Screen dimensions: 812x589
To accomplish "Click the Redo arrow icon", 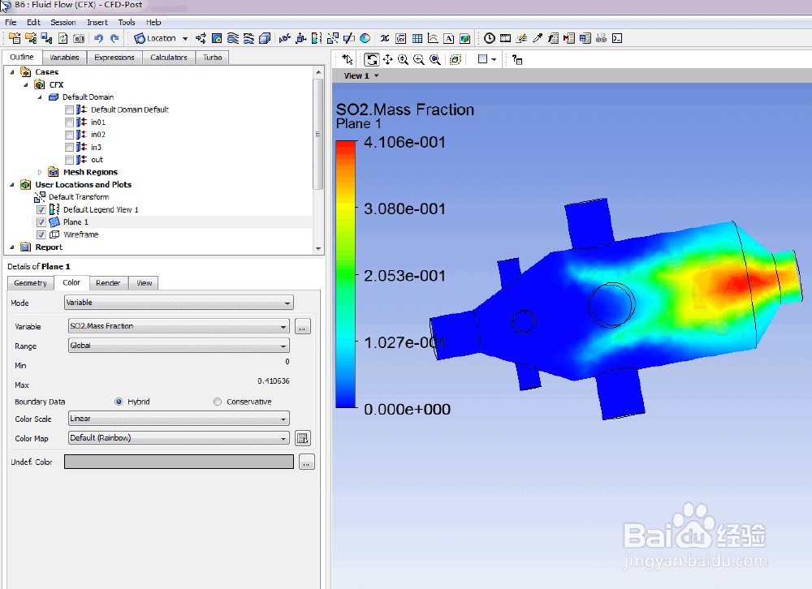I will click(114, 38).
